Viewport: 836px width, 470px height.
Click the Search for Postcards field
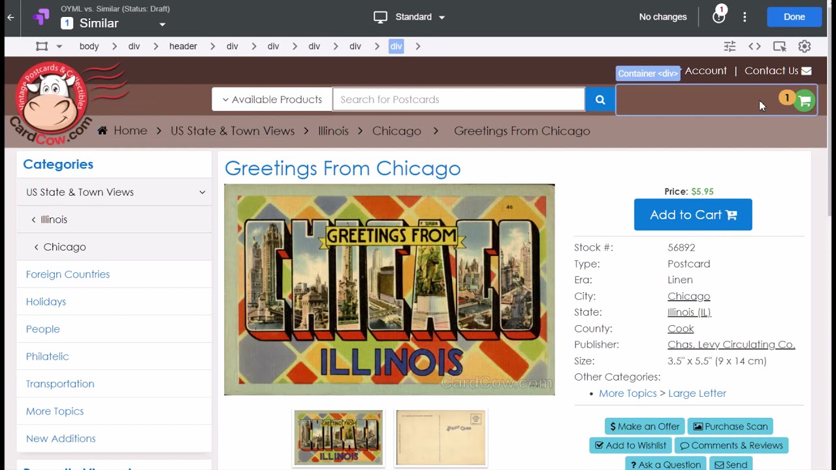tap(458, 99)
